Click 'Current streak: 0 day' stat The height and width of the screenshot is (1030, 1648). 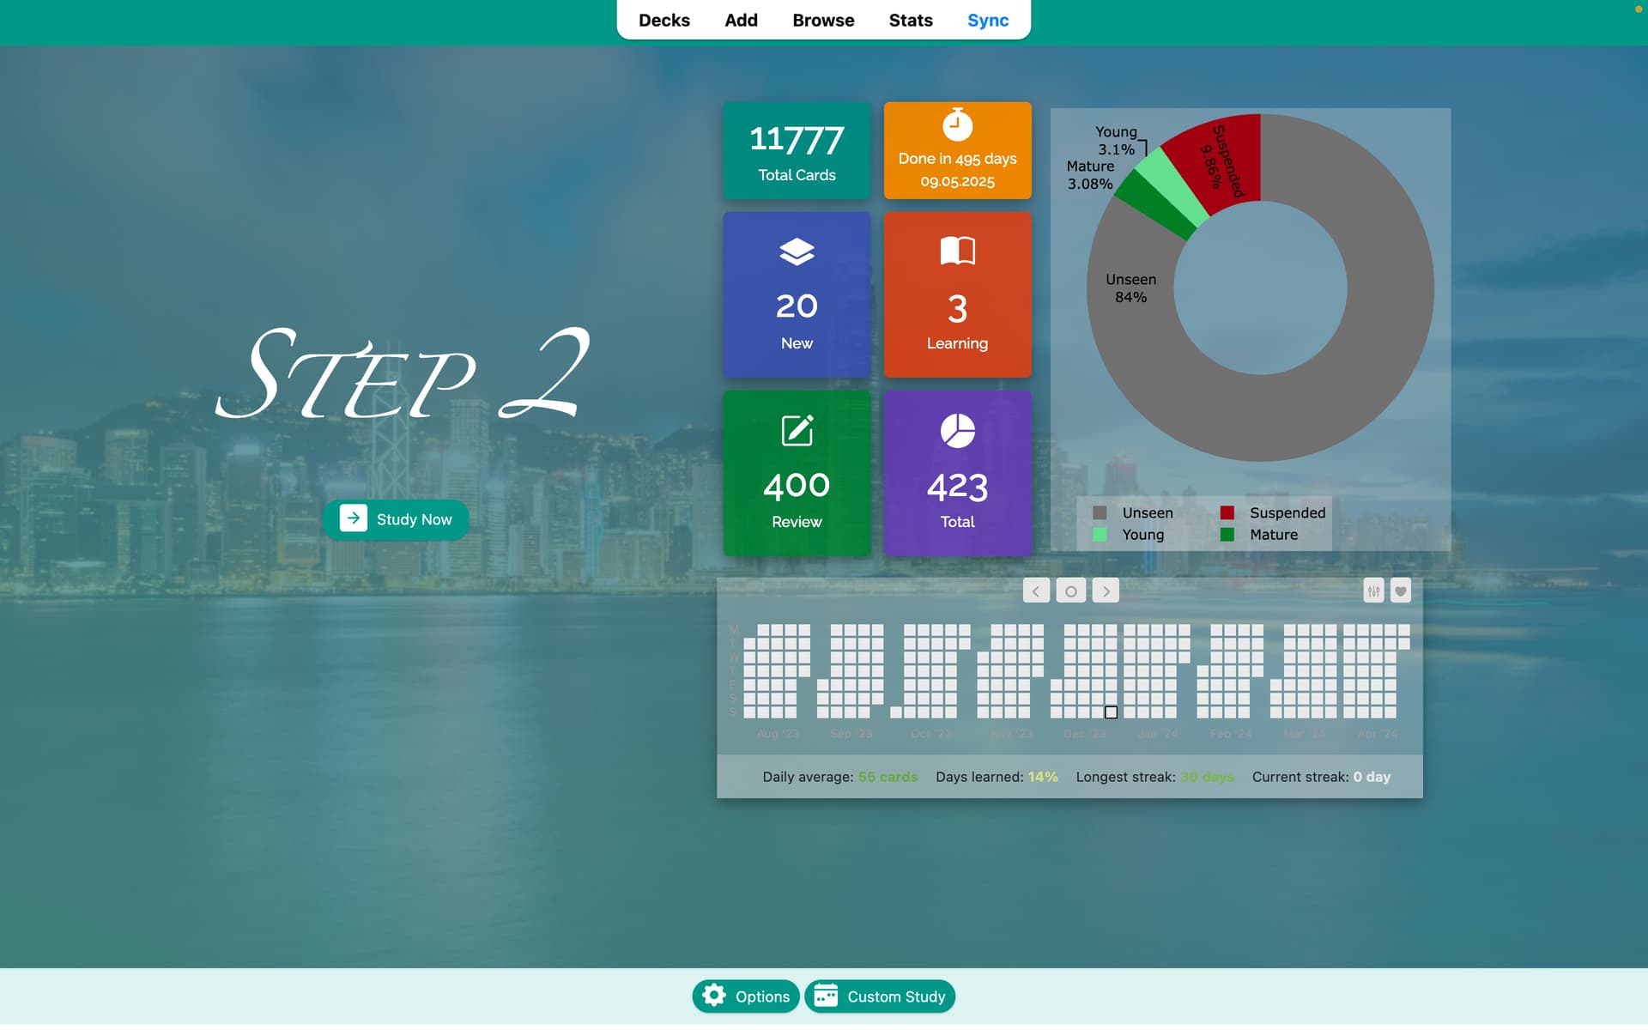coord(1321,777)
